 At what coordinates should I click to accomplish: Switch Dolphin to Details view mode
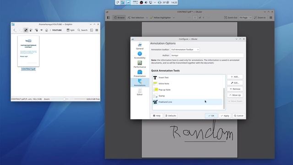36,30
